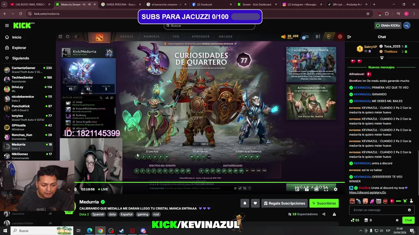
Task: Open Discord from the taskbar
Action: (x=143, y=231)
